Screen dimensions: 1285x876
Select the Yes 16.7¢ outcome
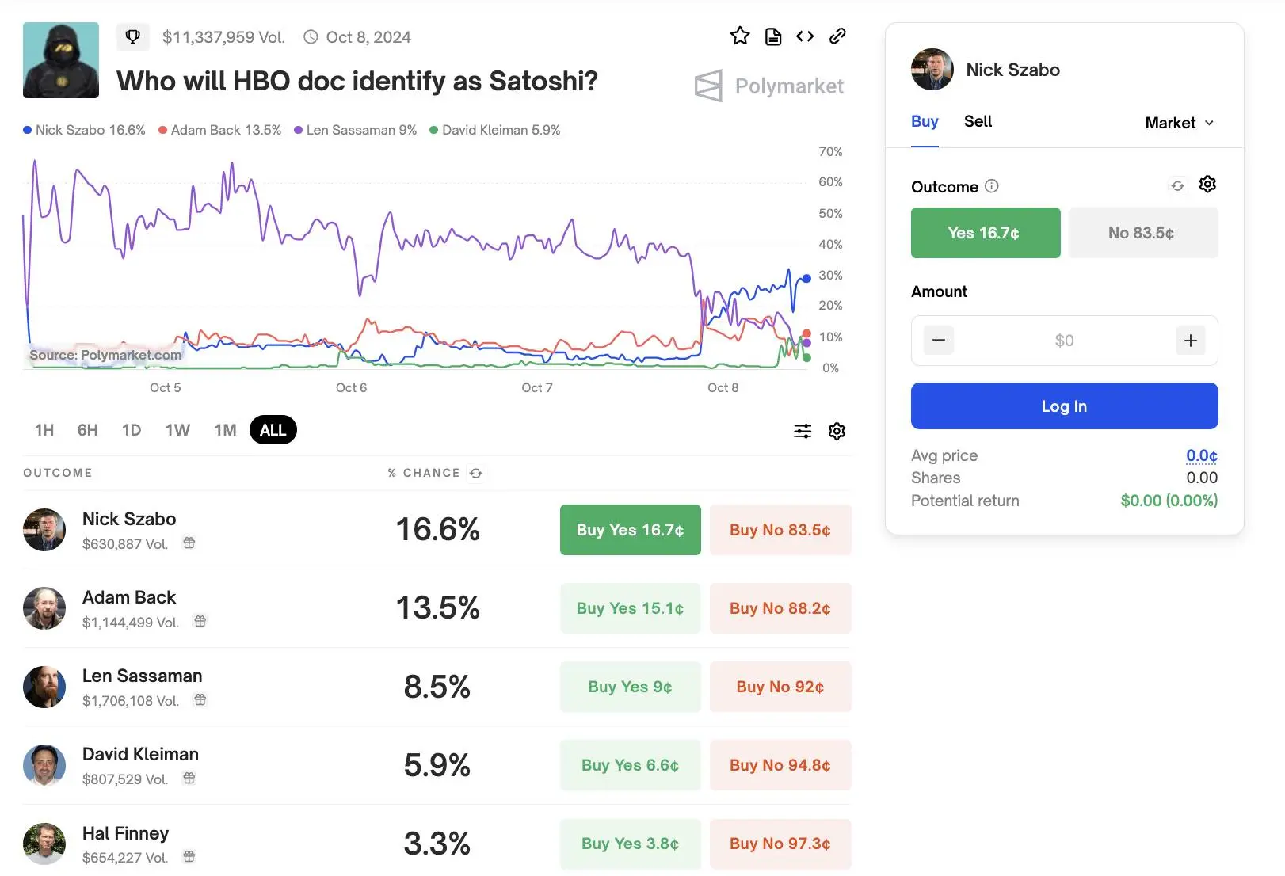(985, 233)
